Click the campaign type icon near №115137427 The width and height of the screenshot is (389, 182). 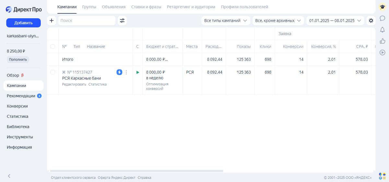(x=64, y=72)
